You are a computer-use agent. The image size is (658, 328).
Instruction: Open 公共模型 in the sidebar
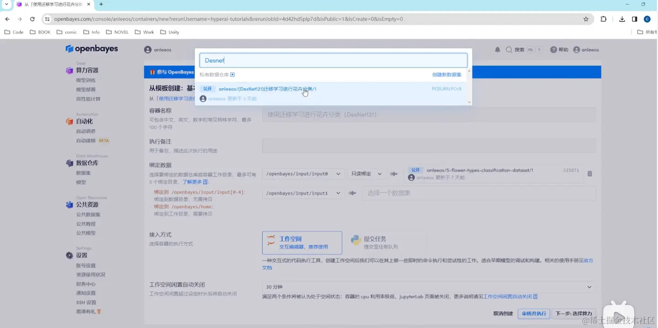coord(86,233)
